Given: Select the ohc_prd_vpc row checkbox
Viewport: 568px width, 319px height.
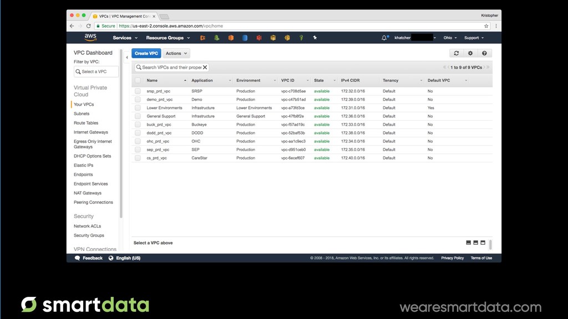Looking at the screenshot, I should pyautogui.click(x=138, y=141).
